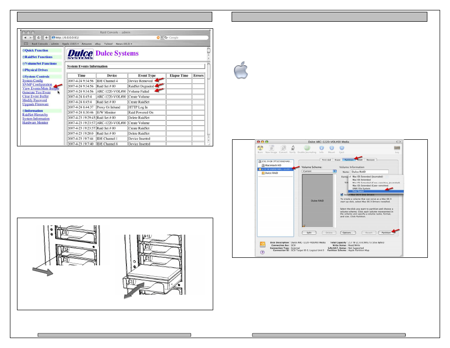Open the RaidSet Hierarchy link
Screen dimensions: 450x348
coord(35,115)
